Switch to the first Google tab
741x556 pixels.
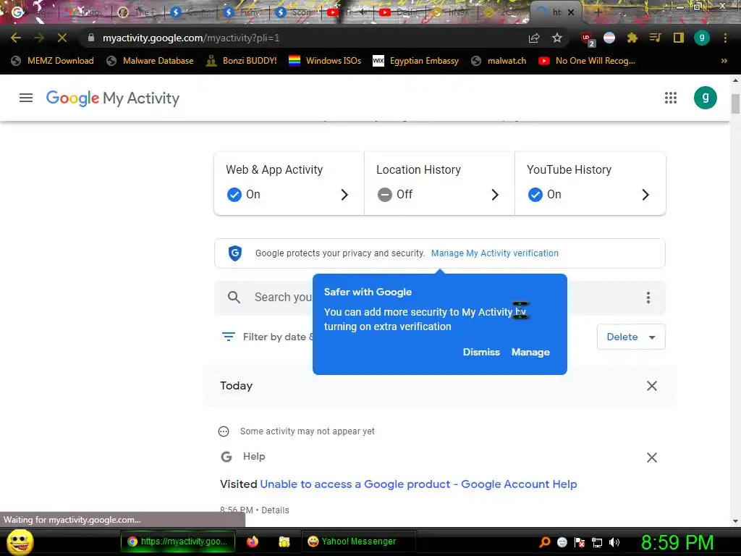coord(30,12)
